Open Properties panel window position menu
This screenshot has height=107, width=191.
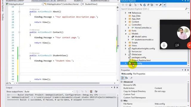coord(182,70)
